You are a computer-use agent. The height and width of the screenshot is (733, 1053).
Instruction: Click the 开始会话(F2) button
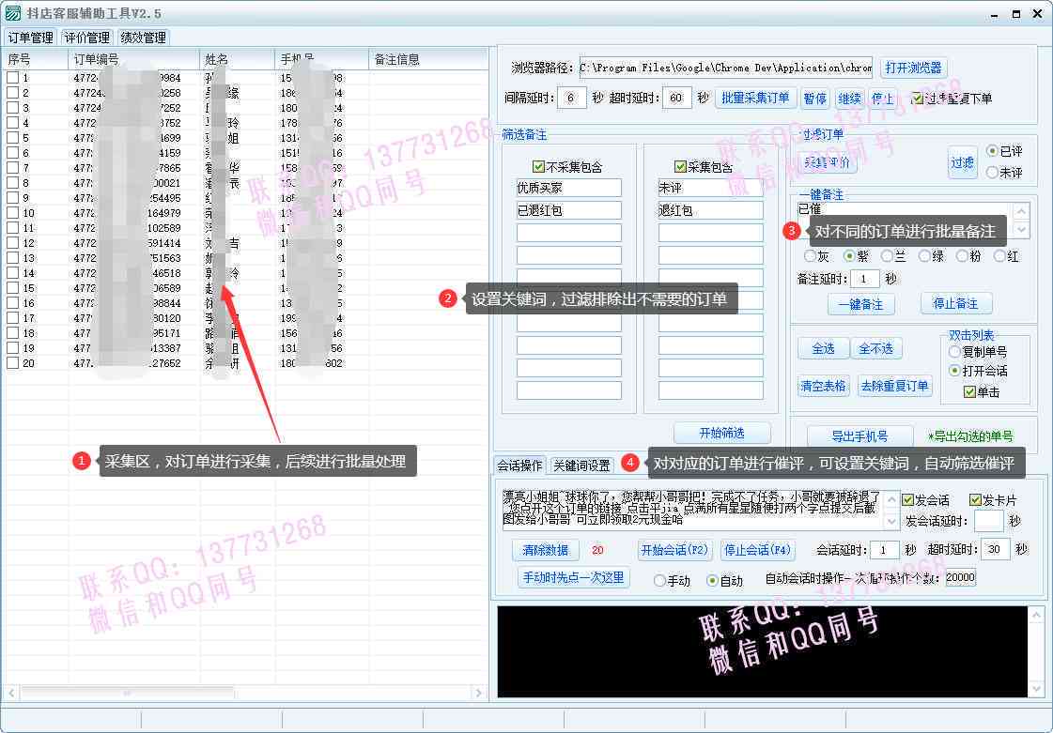(674, 550)
